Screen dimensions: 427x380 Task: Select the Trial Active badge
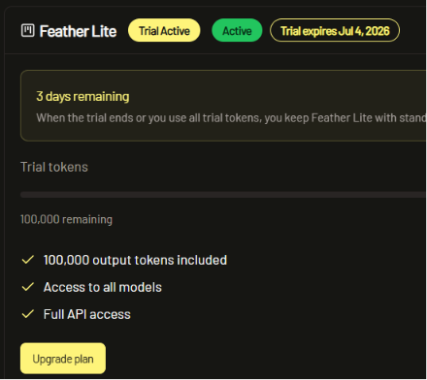[164, 30]
